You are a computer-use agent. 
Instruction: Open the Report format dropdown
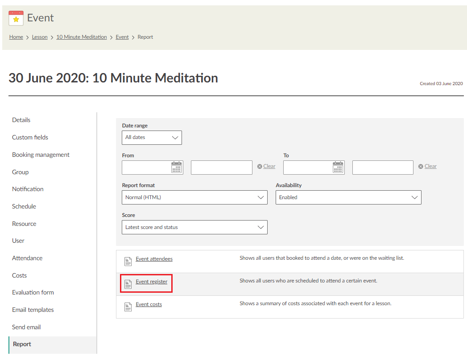coord(194,197)
